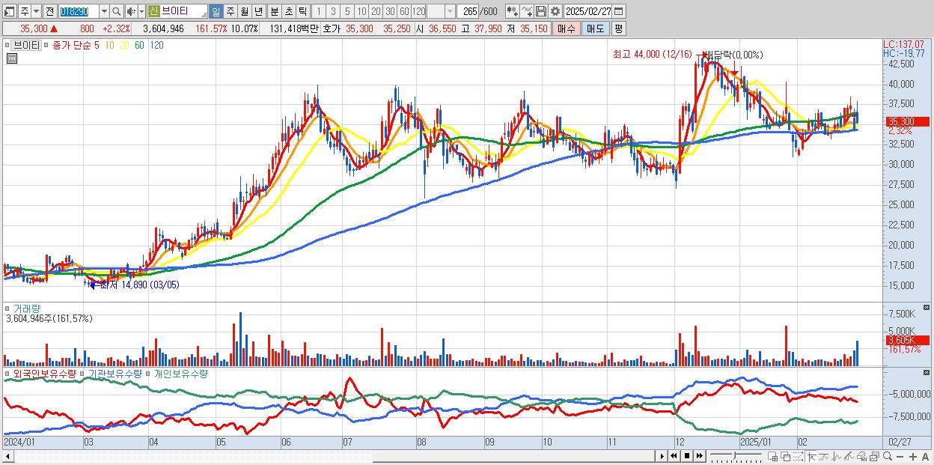Click the diagonal trend lines icon at bottom
The image size is (934, 465).
849,456
